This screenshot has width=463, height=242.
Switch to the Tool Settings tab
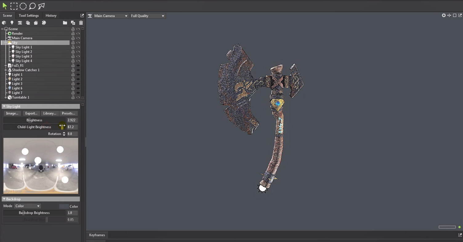29,15
